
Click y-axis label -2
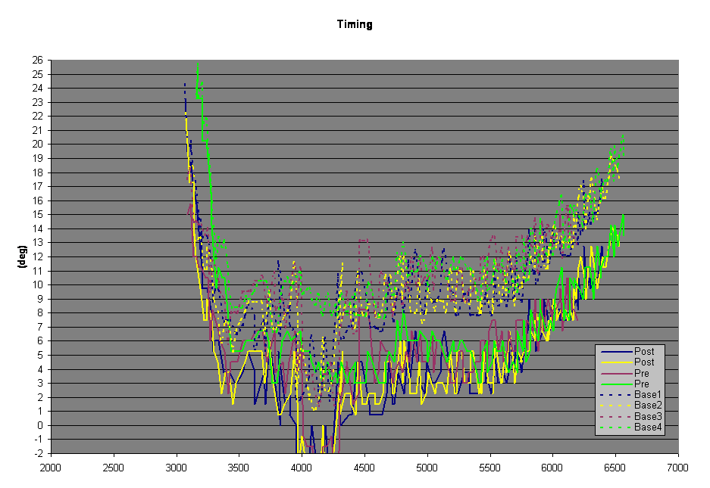click(x=39, y=454)
